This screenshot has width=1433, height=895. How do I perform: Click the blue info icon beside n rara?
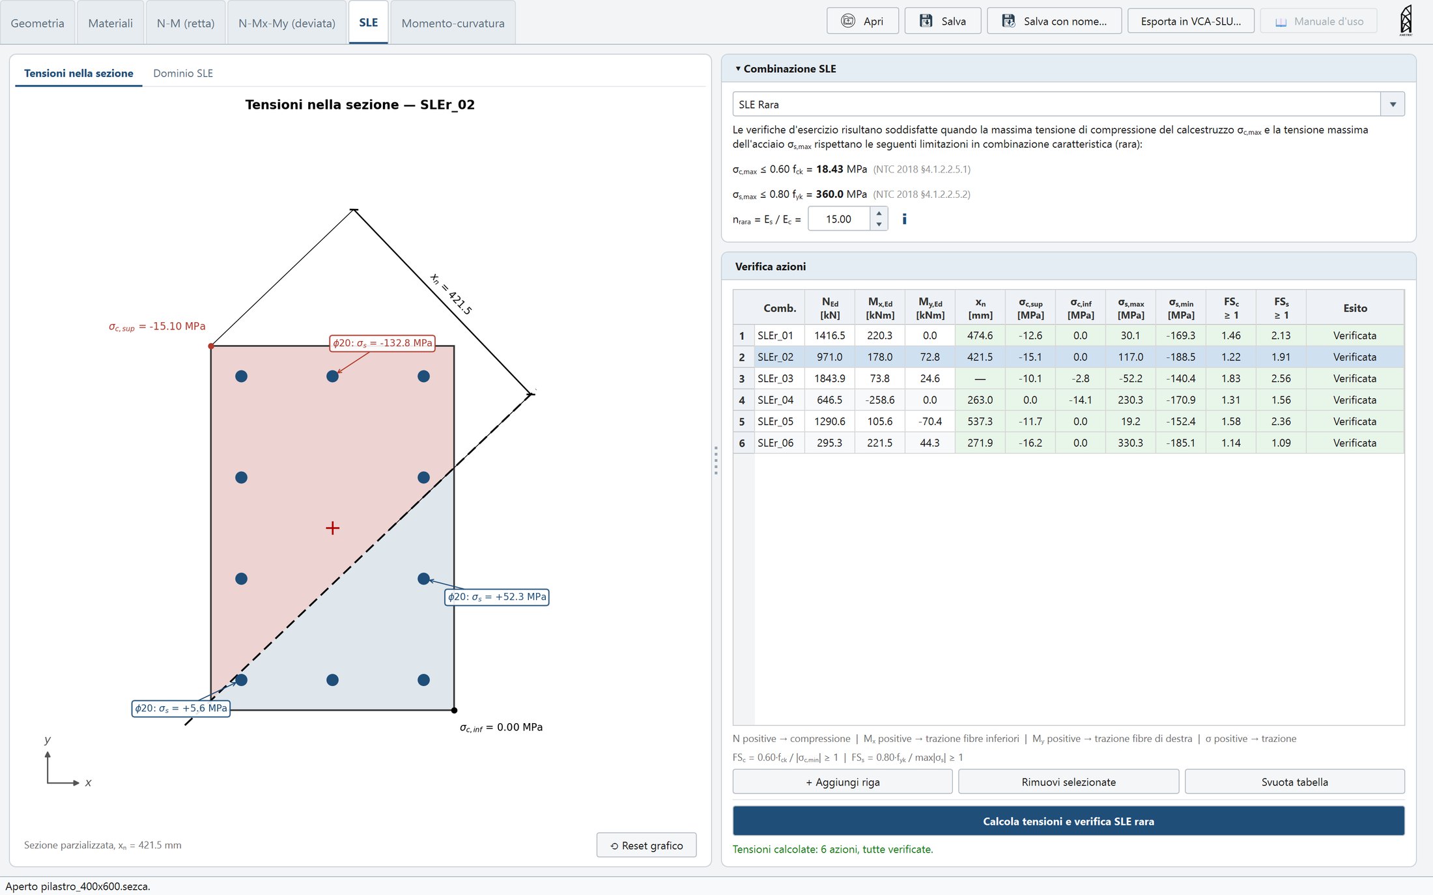pos(904,219)
